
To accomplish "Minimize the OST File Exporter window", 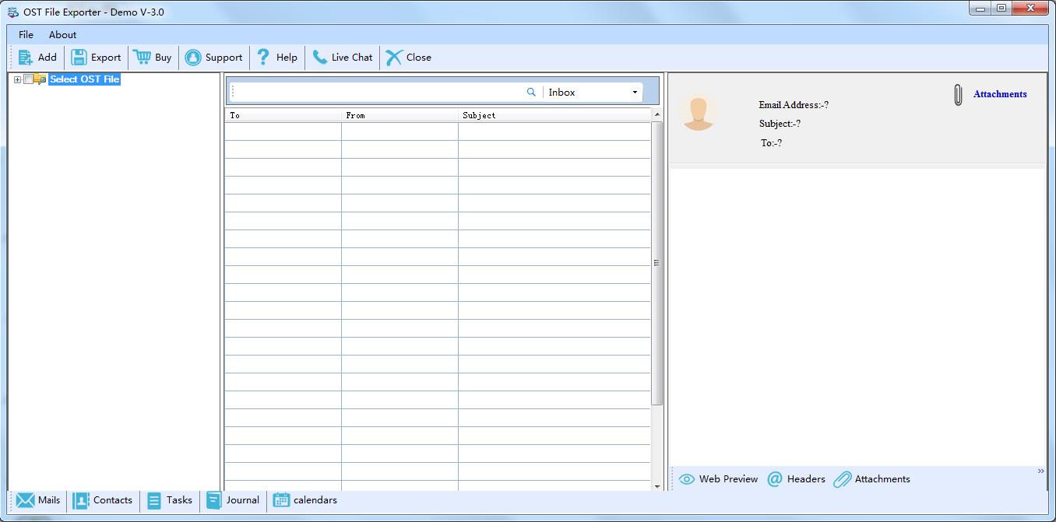I will coord(980,9).
